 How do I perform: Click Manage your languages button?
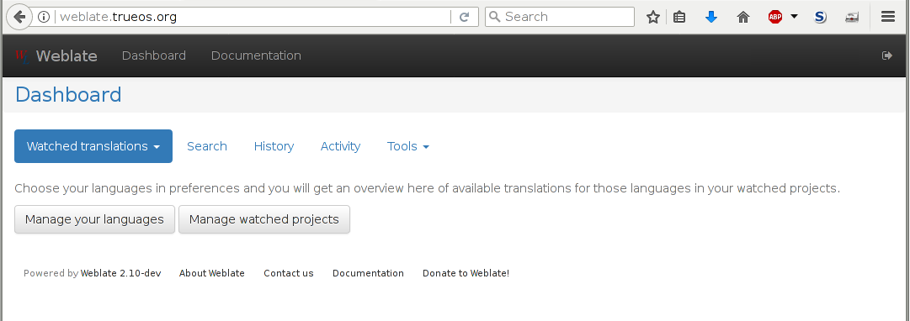94,219
